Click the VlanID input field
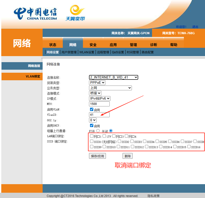This screenshot has width=205, height=198. tap(99, 115)
